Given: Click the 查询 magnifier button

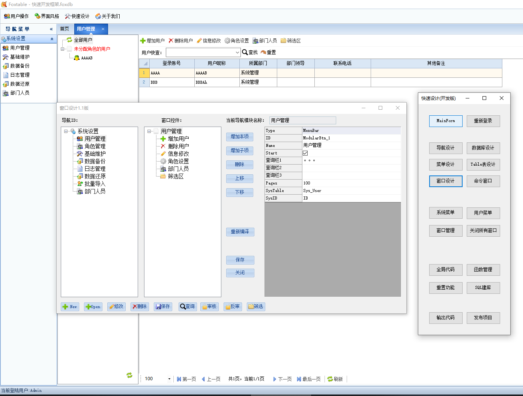Looking at the screenshot, I should click(188, 307).
